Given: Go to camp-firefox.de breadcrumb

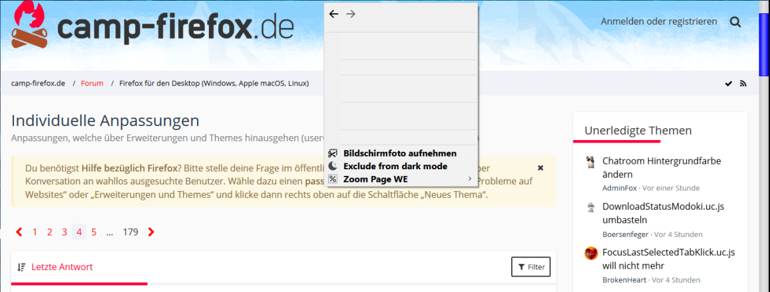Looking at the screenshot, I should pyautogui.click(x=39, y=84).
